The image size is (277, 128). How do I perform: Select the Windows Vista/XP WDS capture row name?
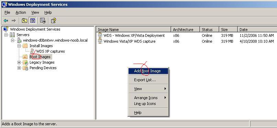click(x=130, y=41)
